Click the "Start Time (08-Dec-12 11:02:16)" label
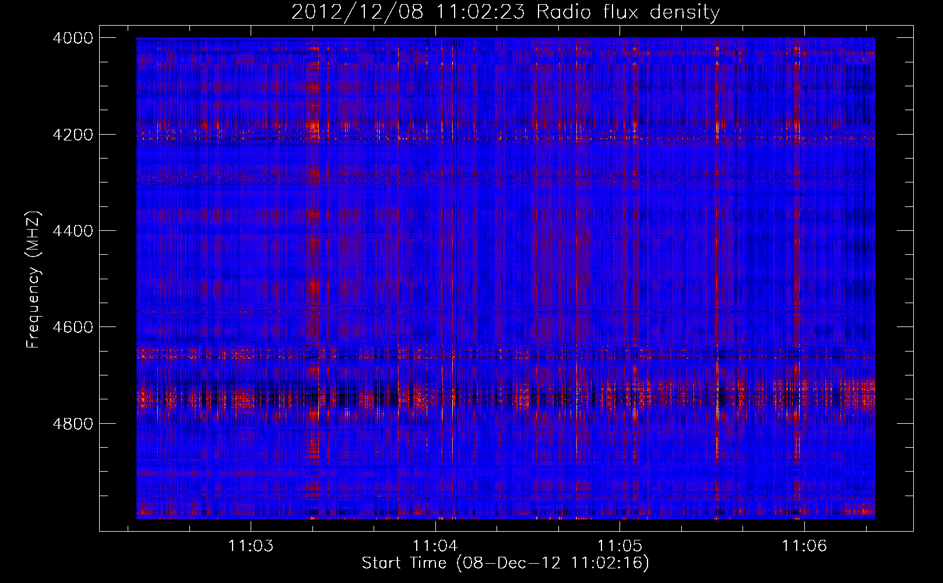The width and height of the screenshot is (943, 583). tap(505, 563)
